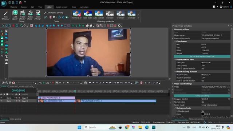Select the LOGO clip on Layer 1 timeline
The width and height of the screenshot is (233, 131).
[56, 98]
